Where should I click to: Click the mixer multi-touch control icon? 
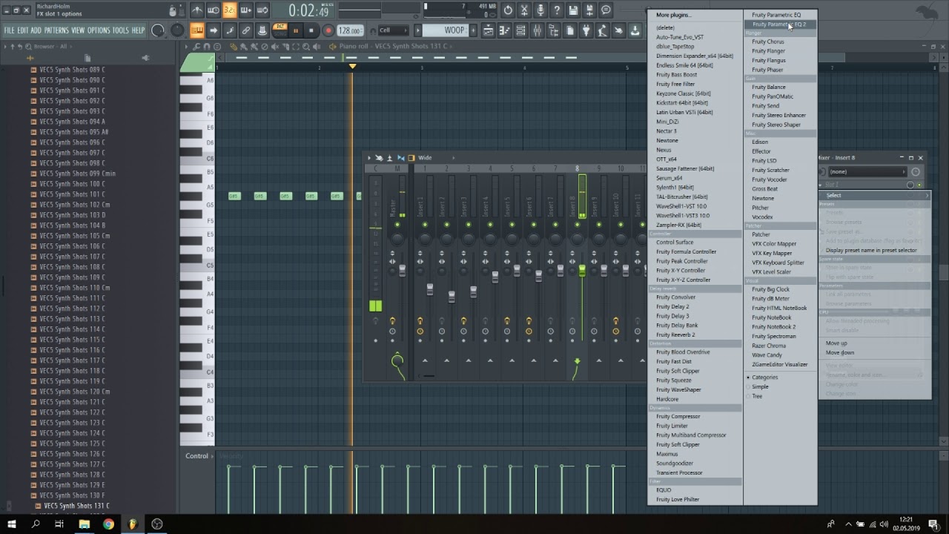click(379, 158)
